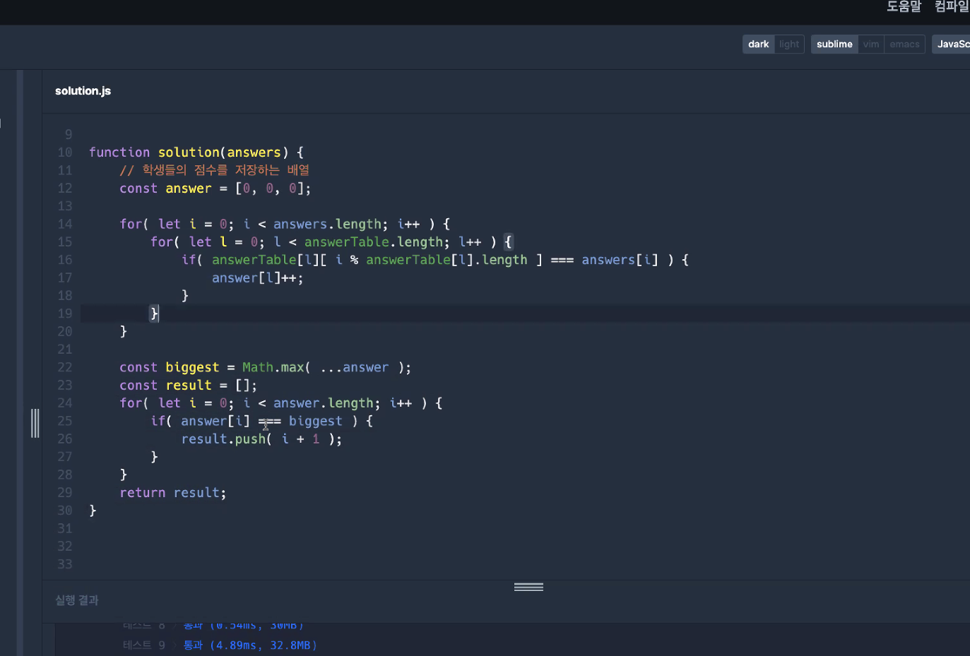Select emacs keymap mode
Image resolution: width=970 pixels, height=656 pixels.
[904, 44]
